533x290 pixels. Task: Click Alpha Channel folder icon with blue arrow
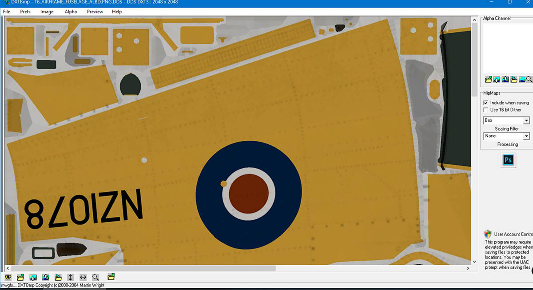514,79
